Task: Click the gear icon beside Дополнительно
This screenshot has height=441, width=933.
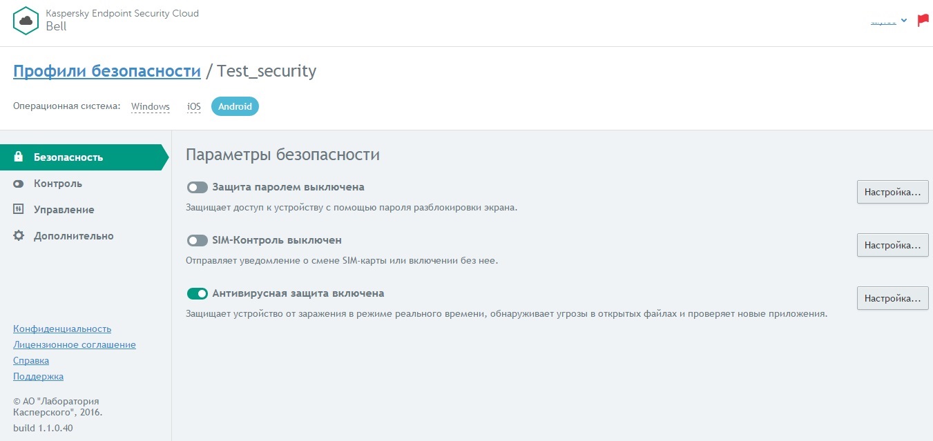Action: pyautogui.click(x=19, y=235)
